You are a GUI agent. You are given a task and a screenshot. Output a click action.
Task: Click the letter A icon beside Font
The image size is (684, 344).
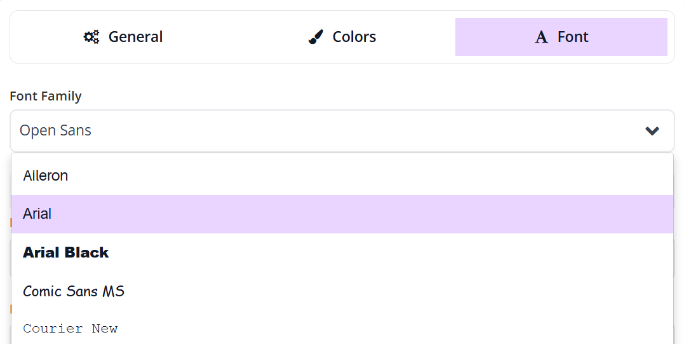[x=541, y=38]
